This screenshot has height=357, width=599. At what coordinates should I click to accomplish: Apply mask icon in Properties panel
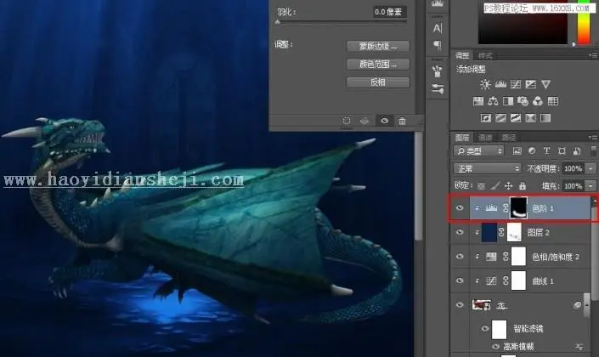tap(364, 121)
